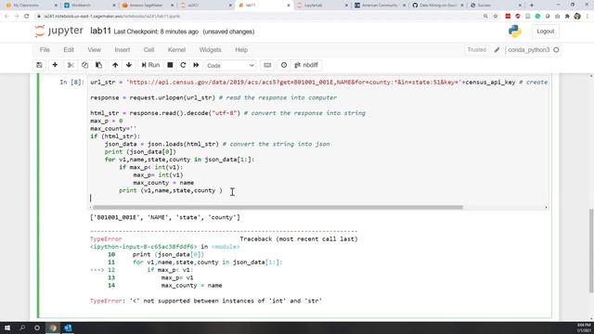Open command palette keyboard icon
The width and height of the screenshot is (594, 334).
pos(267,65)
